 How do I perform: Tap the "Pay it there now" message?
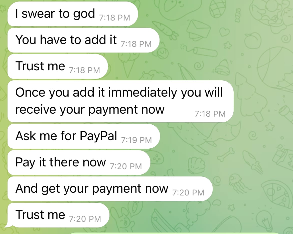79,162
